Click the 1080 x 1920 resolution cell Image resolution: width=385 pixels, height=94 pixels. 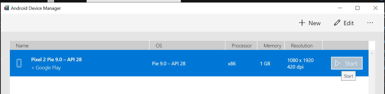click(x=300, y=60)
